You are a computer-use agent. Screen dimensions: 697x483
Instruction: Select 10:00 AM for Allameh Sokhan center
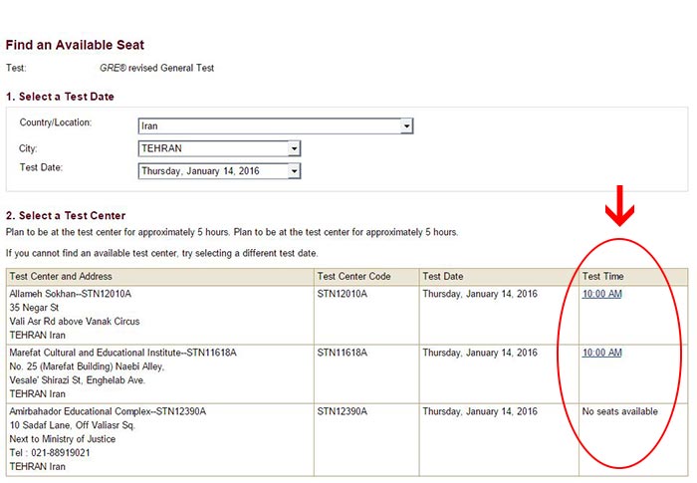pyautogui.click(x=601, y=294)
